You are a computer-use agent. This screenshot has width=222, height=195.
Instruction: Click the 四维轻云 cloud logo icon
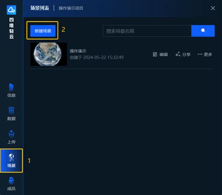point(11,10)
